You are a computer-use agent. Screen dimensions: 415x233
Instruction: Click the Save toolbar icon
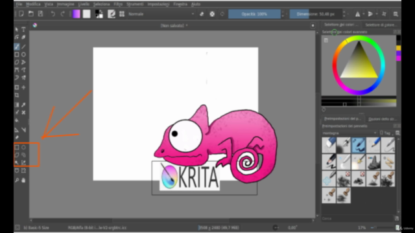[40, 14]
